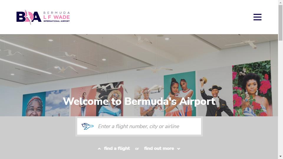Click the down chevron after find out more

179,149
